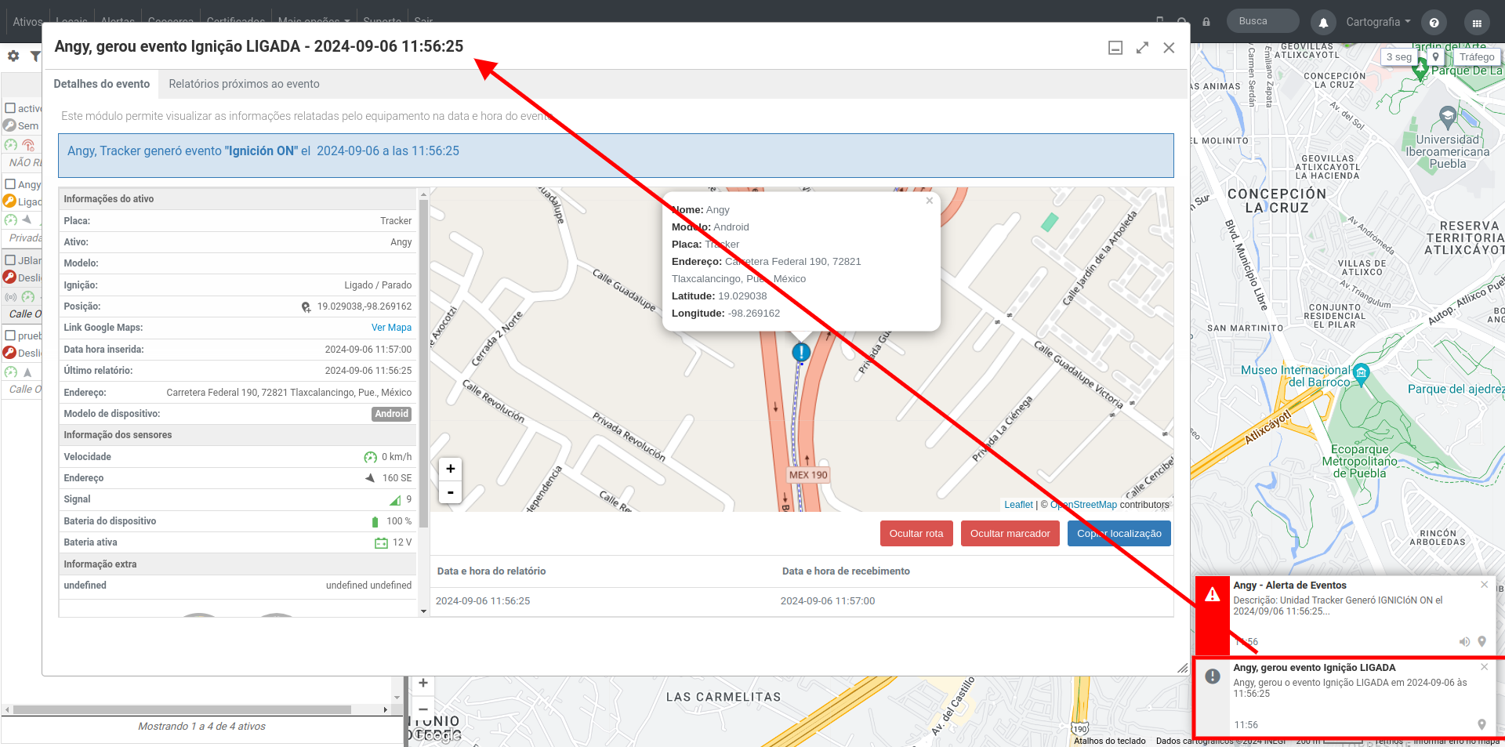This screenshot has width=1505, height=747.
Task: Open the Ver Mapa link
Action: pyautogui.click(x=391, y=328)
